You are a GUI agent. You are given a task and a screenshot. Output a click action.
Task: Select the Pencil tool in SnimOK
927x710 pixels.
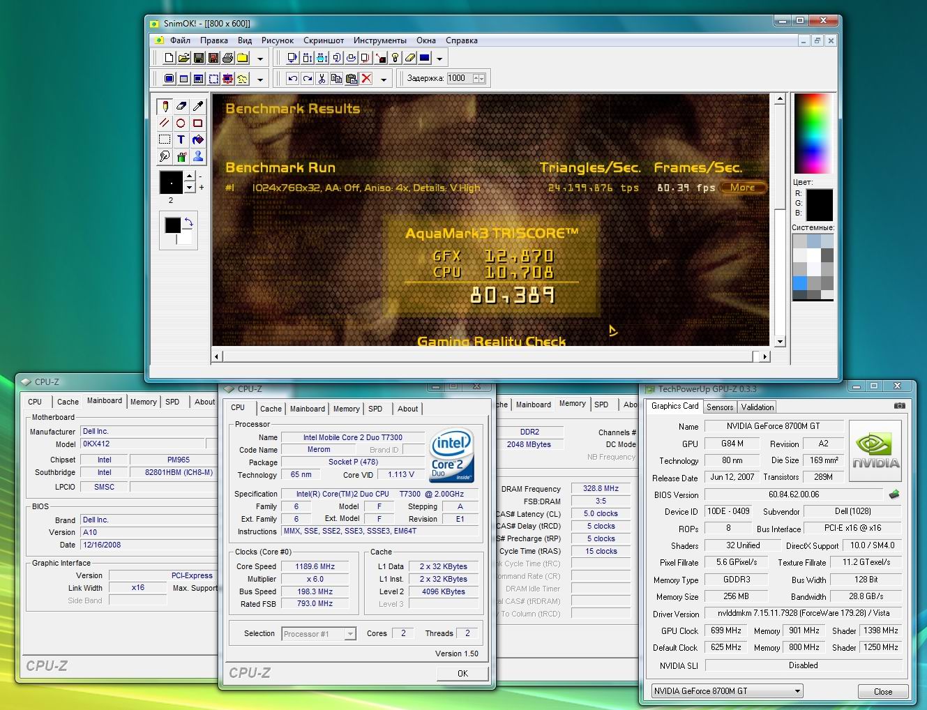165,107
